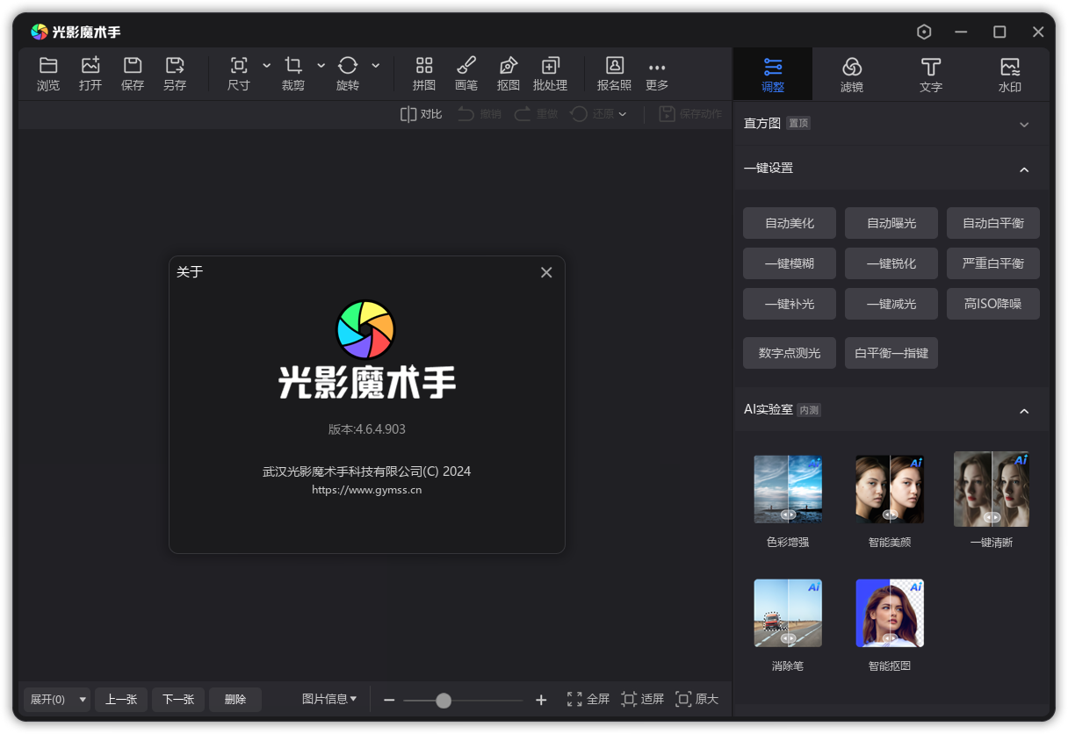Image resolution: width=1068 pixels, height=734 pixels.
Task: Collapse the AI实验室 section
Action: (x=1024, y=410)
